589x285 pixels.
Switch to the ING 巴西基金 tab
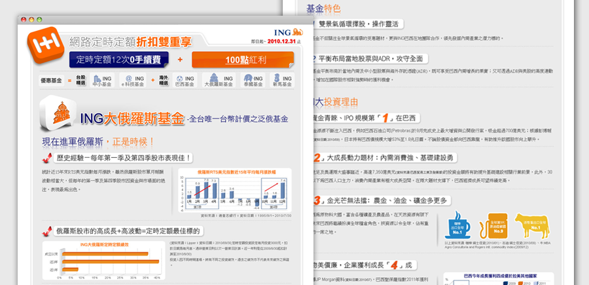(x=185, y=81)
